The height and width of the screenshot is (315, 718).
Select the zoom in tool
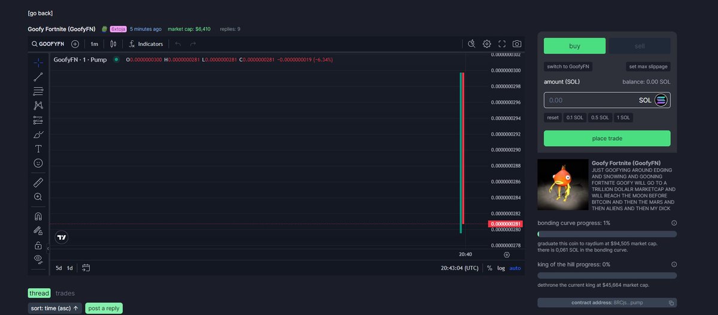tap(38, 196)
